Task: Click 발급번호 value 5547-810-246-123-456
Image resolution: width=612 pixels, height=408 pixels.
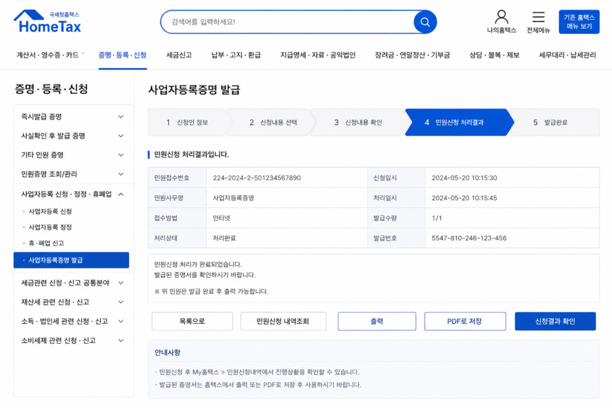Action: (469, 238)
